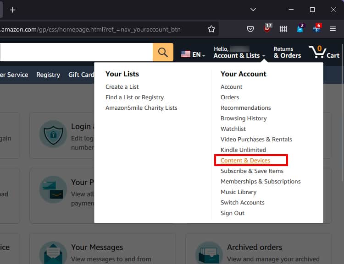
Task: Bookmark this page with the star icon
Action: [211, 29]
